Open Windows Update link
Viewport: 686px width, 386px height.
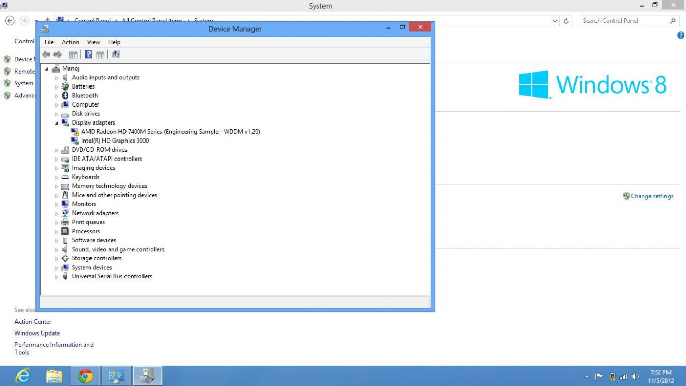[x=37, y=334]
